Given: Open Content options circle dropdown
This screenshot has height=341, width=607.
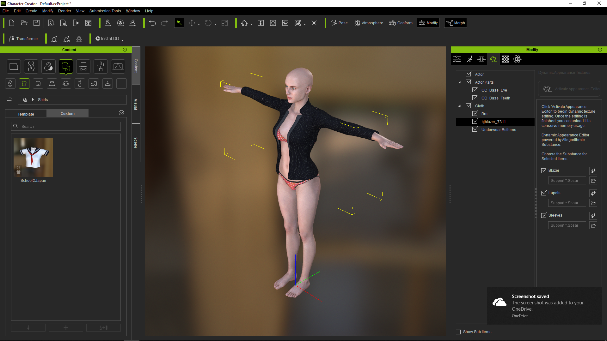Looking at the screenshot, I should (x=121, y=113).
